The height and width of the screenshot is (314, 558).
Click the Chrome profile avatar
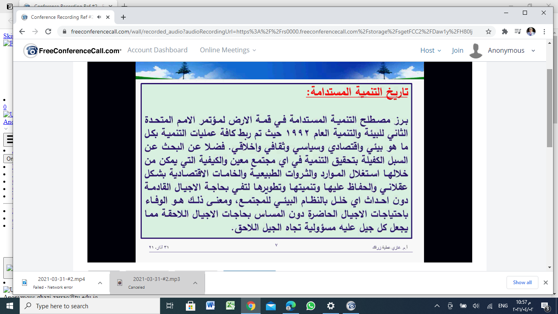tap(531, 31)
